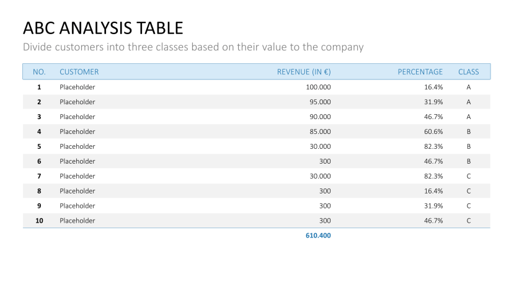
Task: Select the revenue value 100.000
Action: tap(319, 87)
